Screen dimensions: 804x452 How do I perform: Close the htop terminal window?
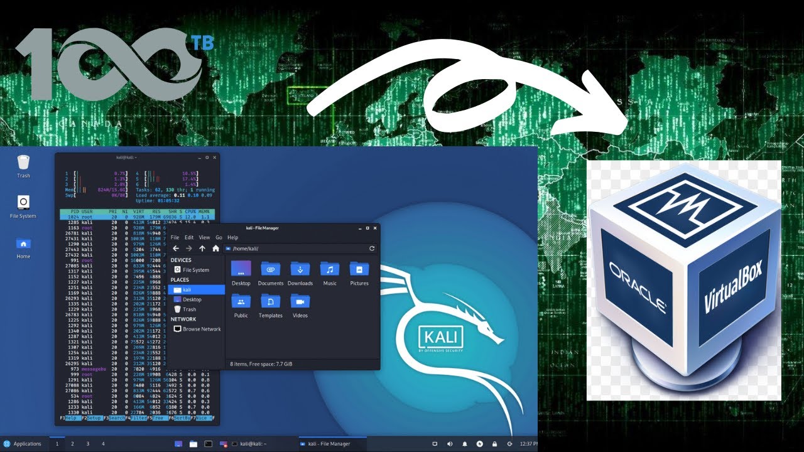click(214, 157)
